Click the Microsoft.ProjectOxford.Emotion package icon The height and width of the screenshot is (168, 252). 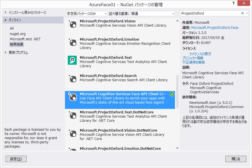tap(72, 42)
